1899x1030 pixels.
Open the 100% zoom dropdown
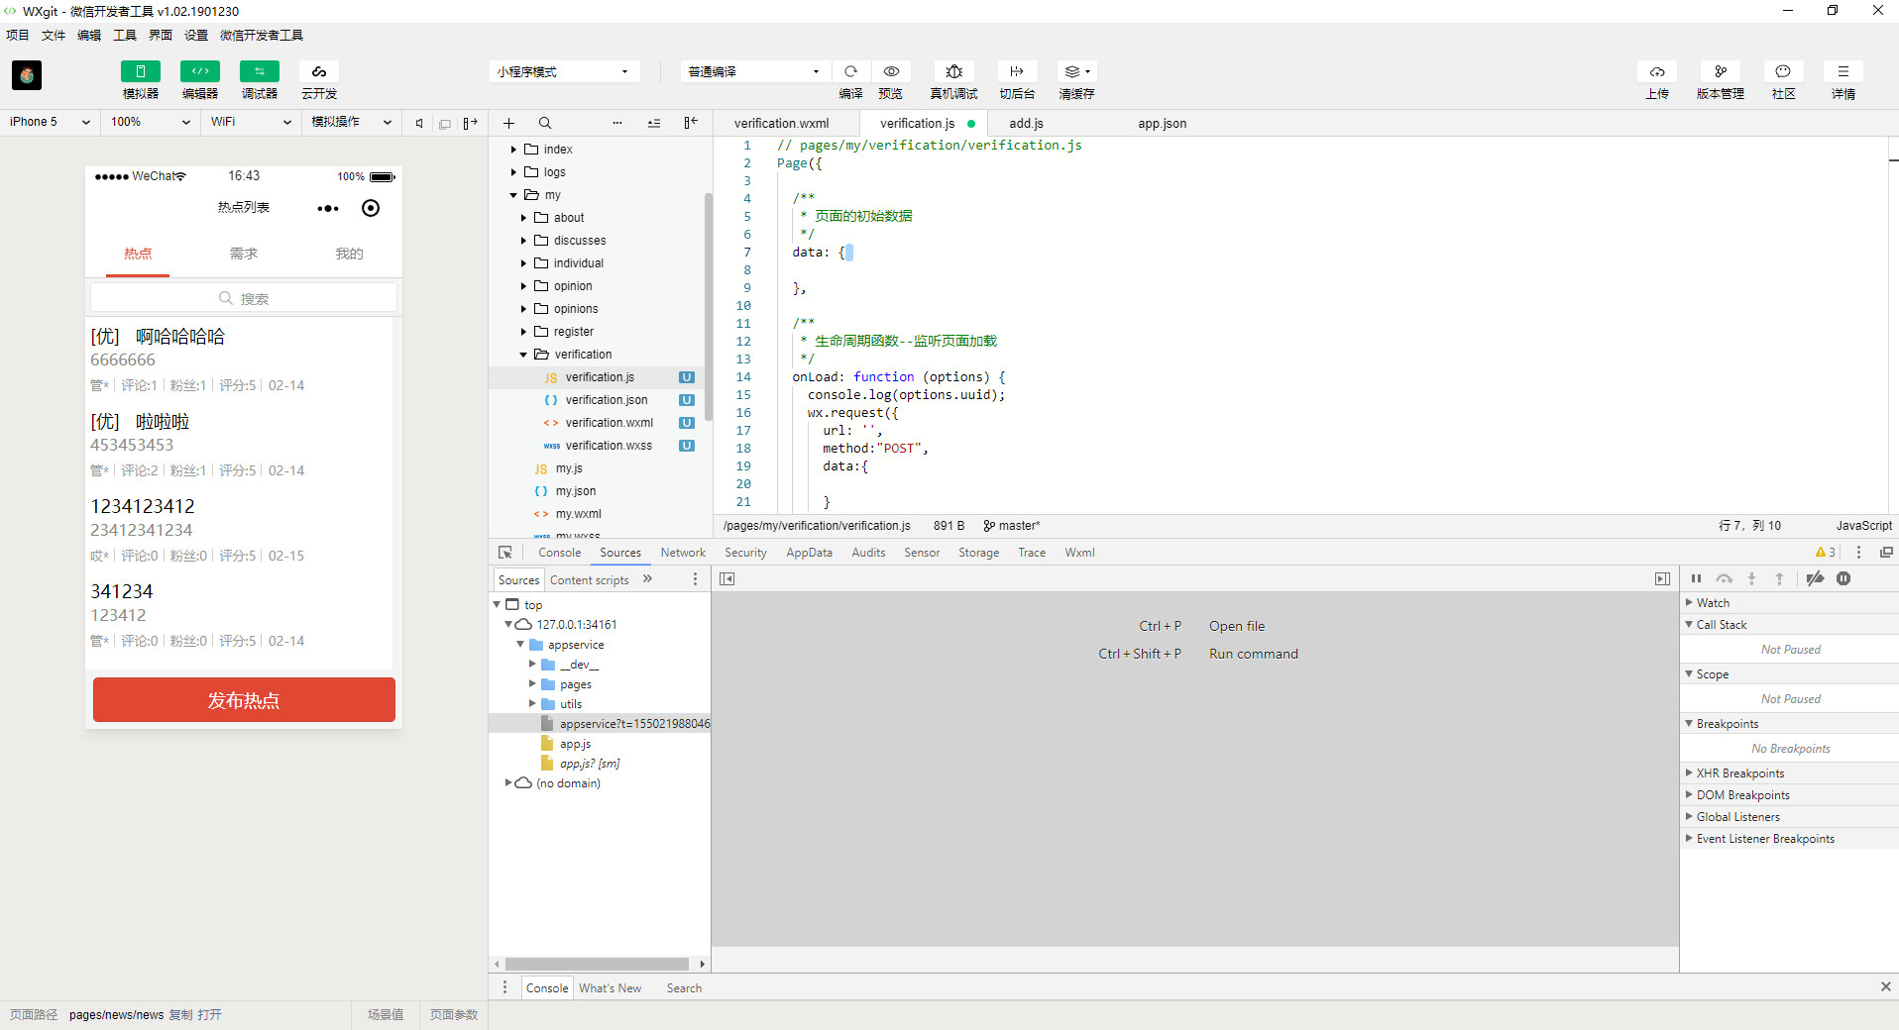(x=151, y=122)
